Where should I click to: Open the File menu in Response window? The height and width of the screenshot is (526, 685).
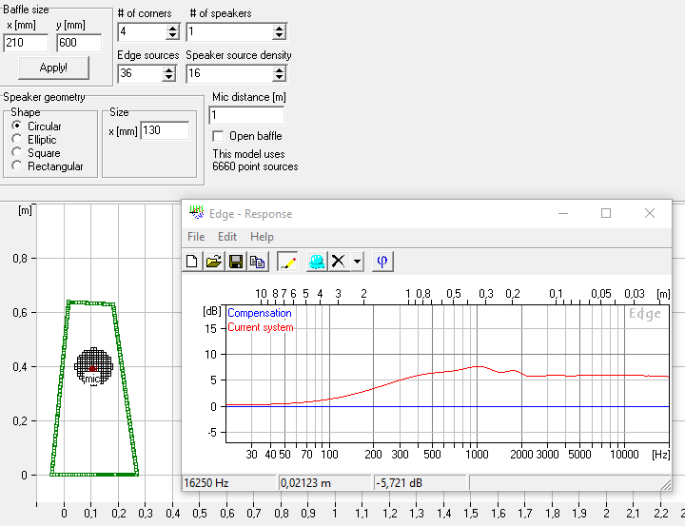[x=196, y=237]
